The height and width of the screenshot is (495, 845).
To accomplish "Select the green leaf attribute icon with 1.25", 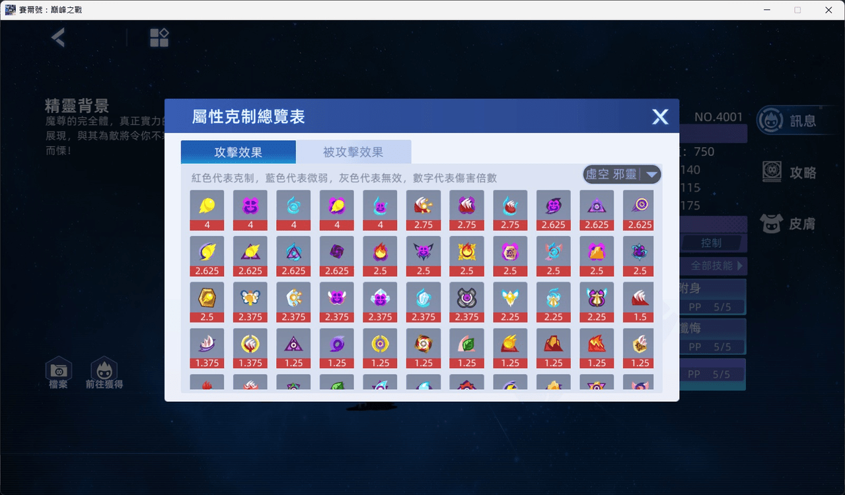I will pos(466,348).
